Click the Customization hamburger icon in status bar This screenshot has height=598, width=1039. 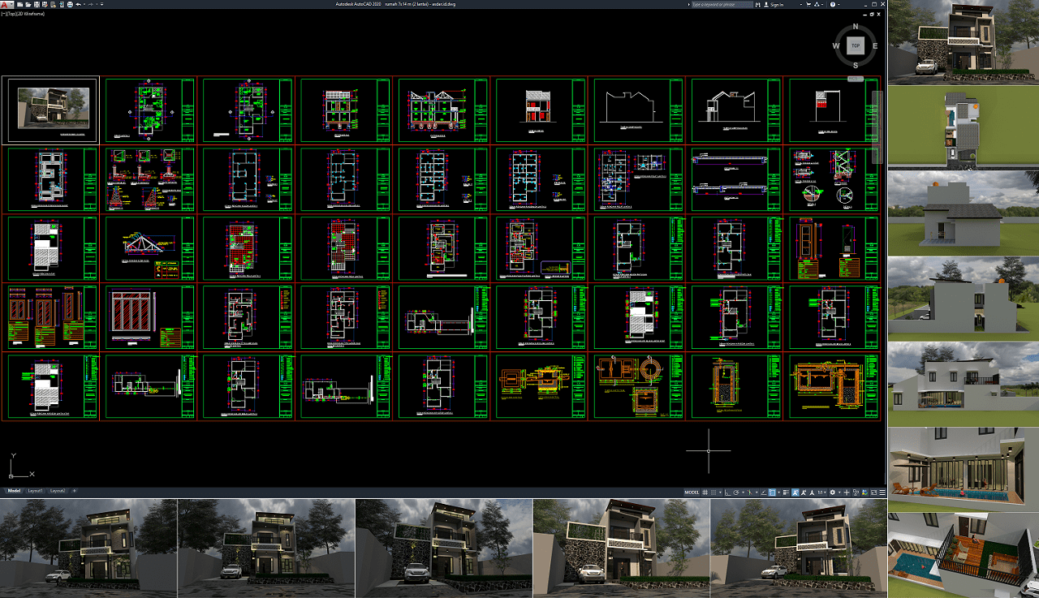[x=882, y=493]
